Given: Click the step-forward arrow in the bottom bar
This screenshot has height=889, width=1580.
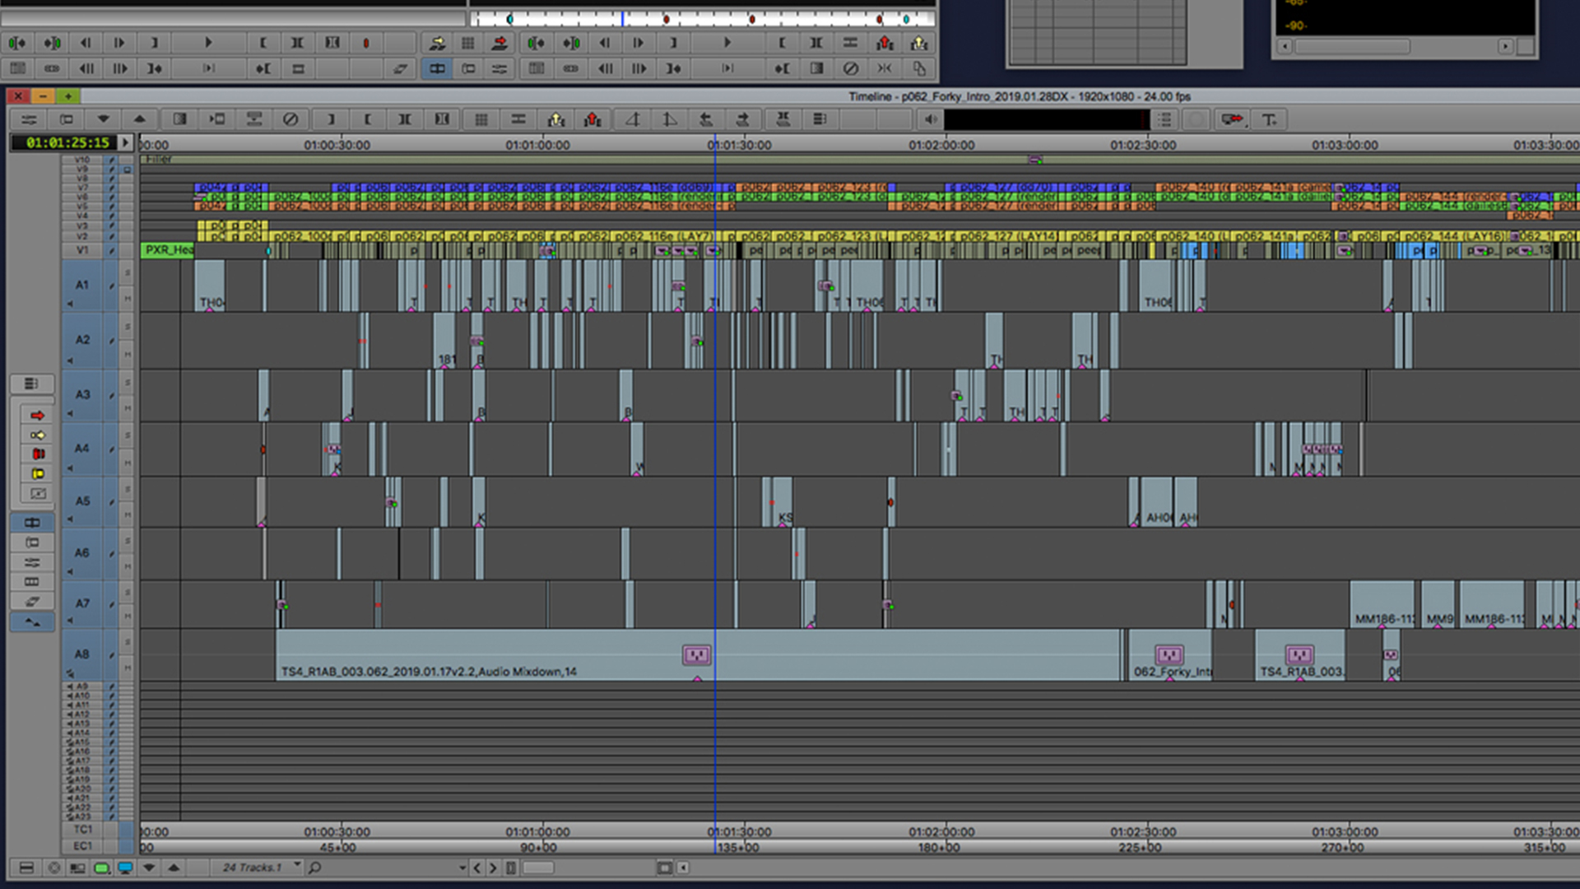Looking at the screenshot, I should tap(493, 868).
